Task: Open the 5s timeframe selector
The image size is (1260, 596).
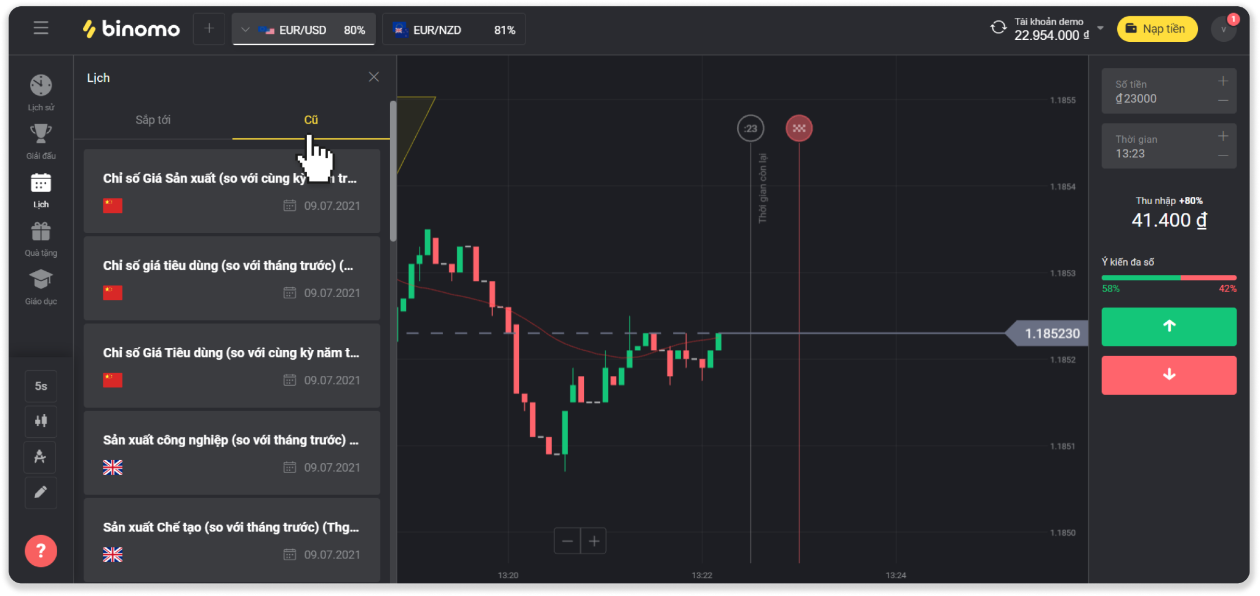Action: [x=41, y=386]
